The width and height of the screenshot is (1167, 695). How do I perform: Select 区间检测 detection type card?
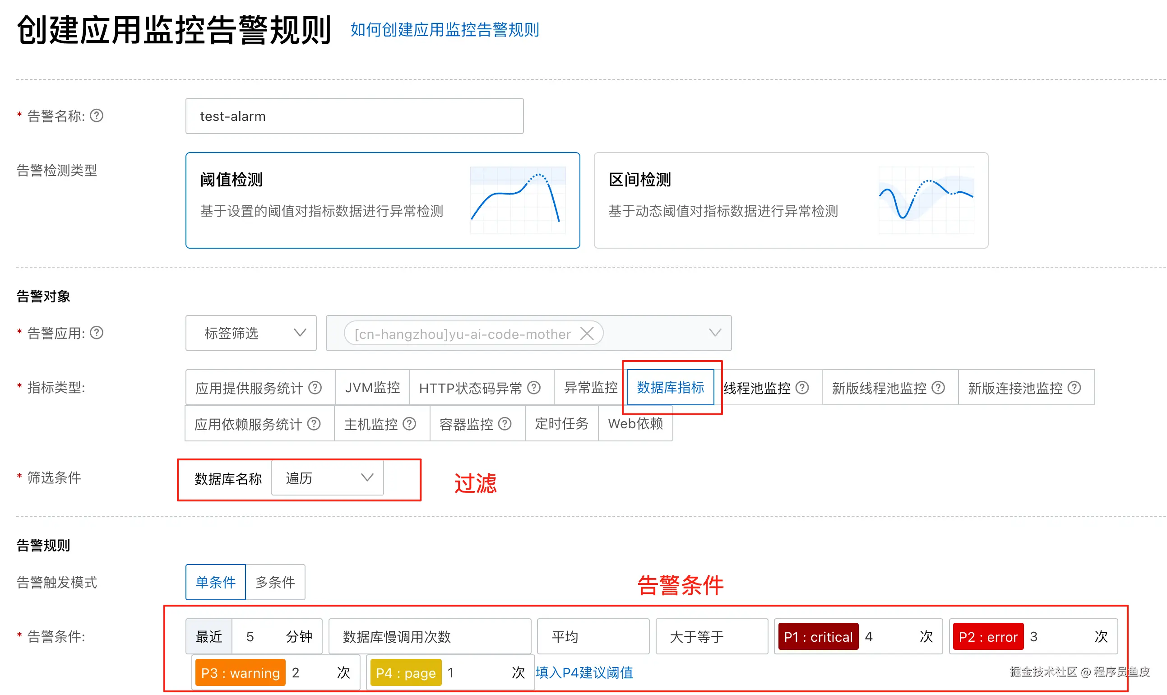(791, 200)
